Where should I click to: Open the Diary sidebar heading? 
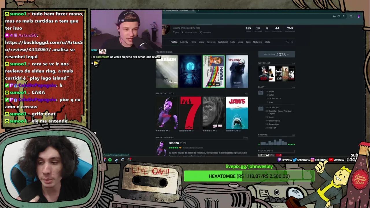261,87
